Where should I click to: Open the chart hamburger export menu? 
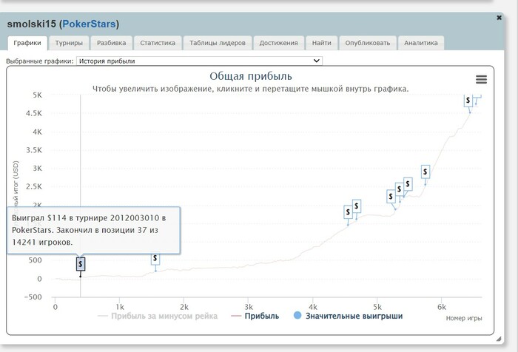pyautogui.click(x=481, y=79)
